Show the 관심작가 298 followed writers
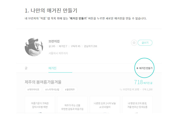The image size is (178, 118). (x=90, y=46)
